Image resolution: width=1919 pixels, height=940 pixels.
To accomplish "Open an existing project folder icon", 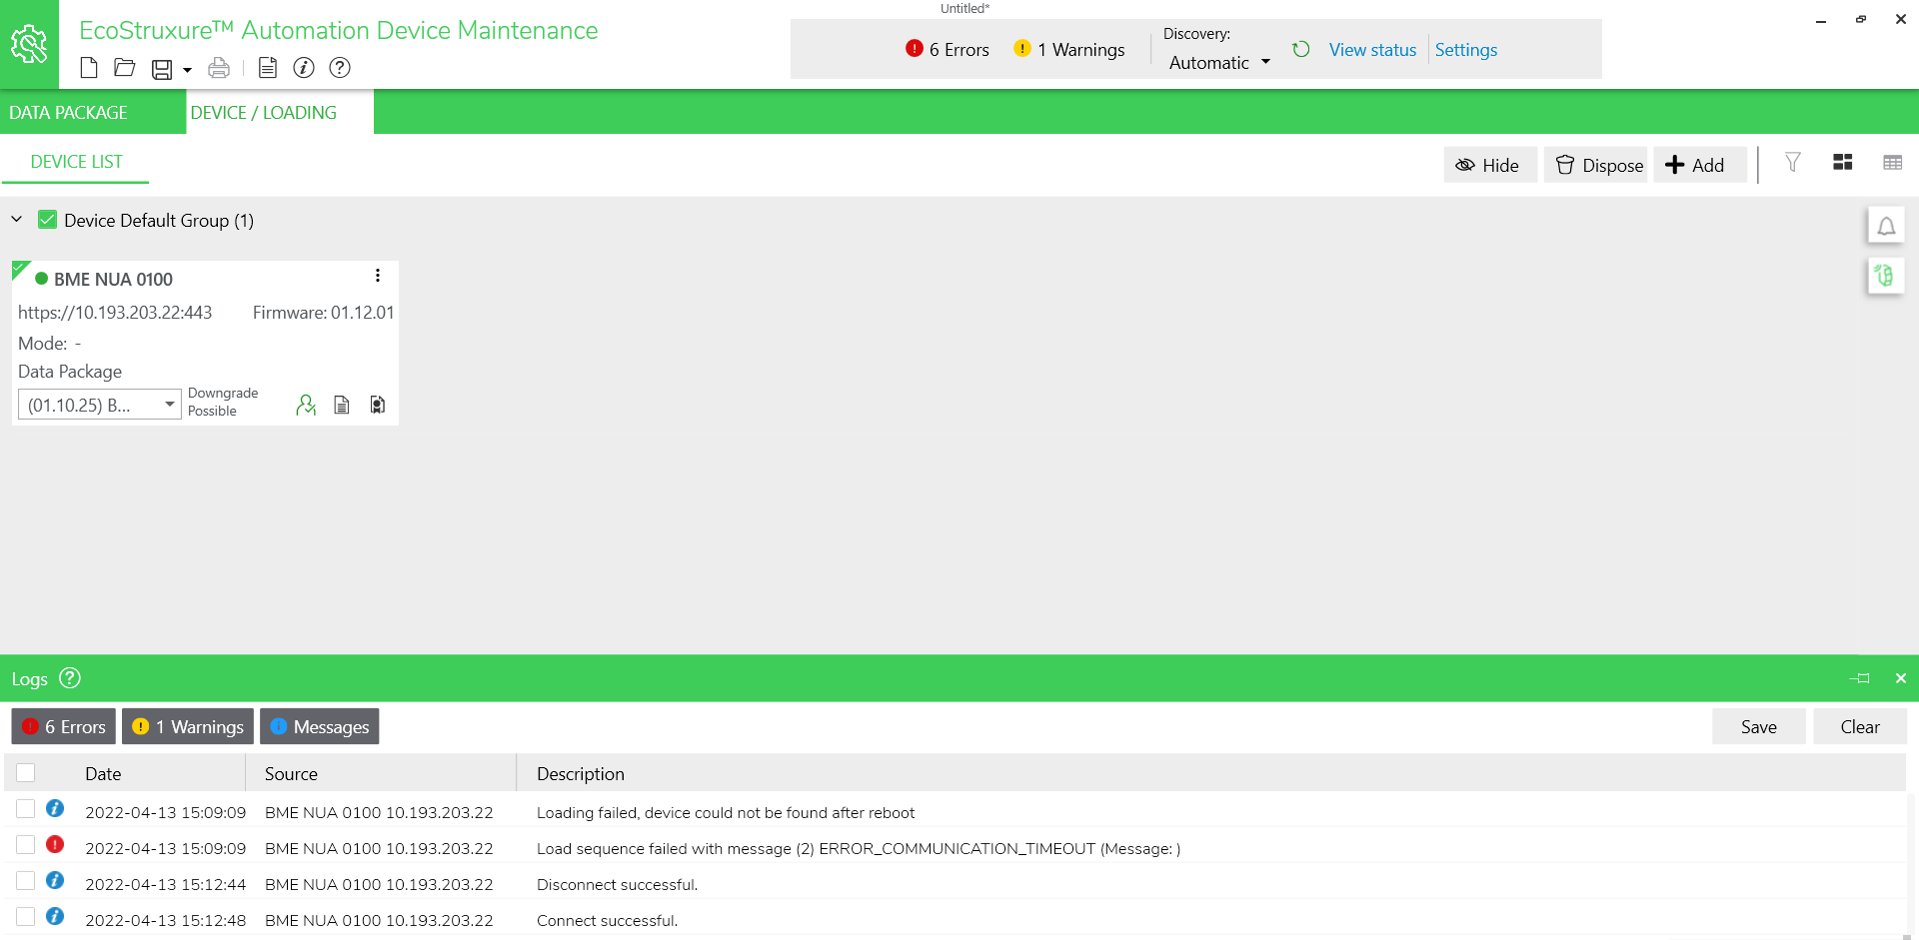I will coord(125,68).
